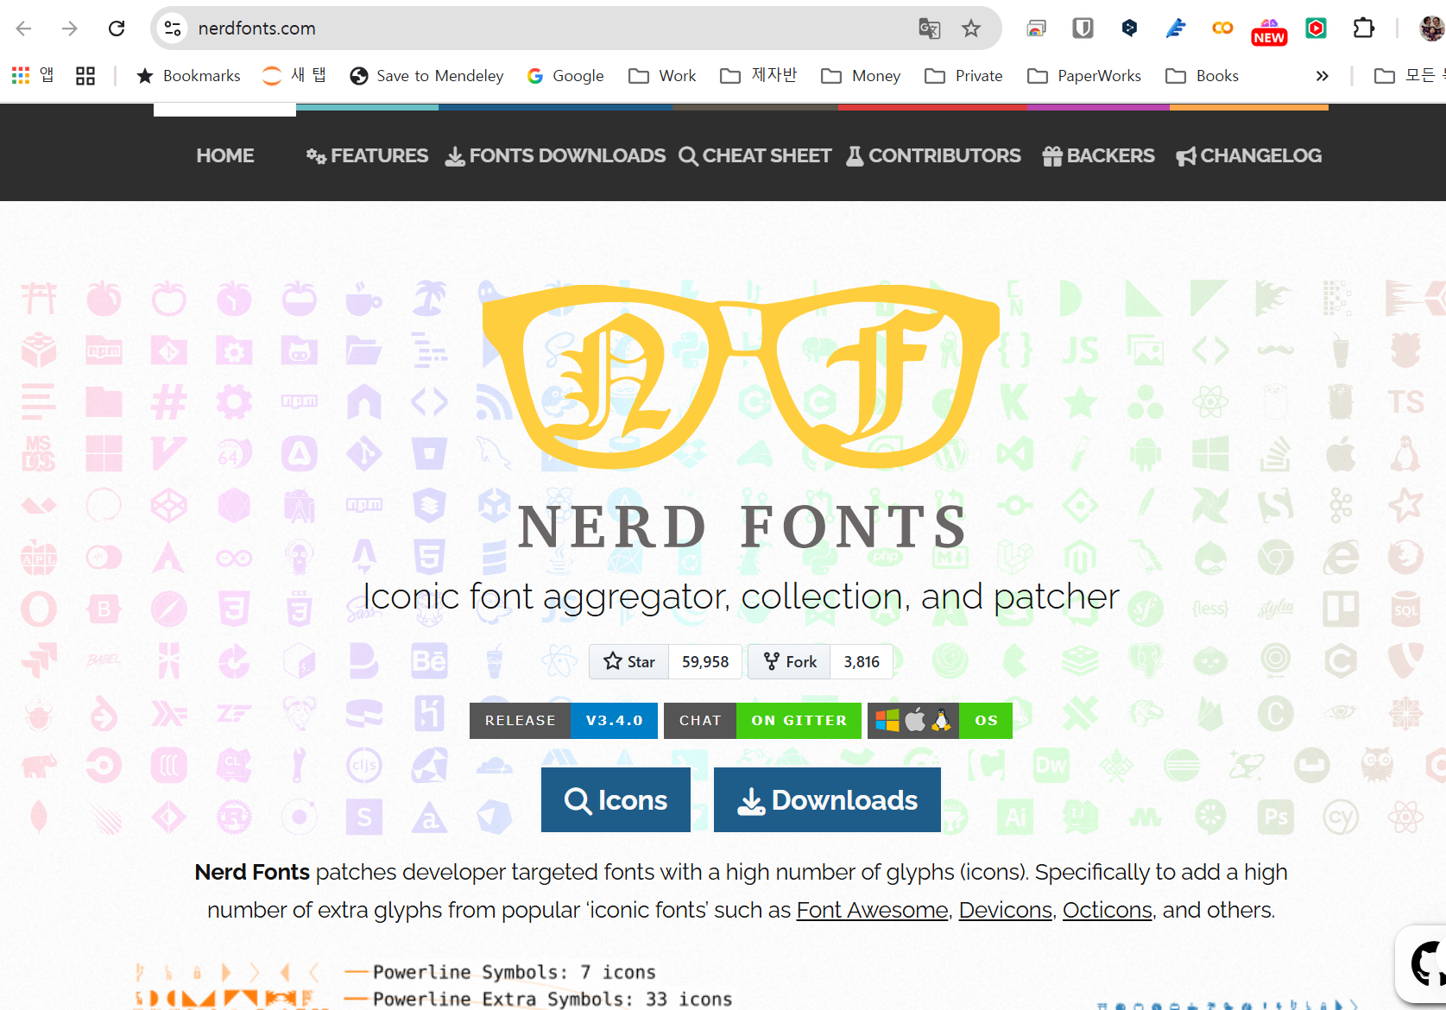Open FONTS DOWNLOADS in site navigation
Screen dimensions: 1446x1010
pyautogui.click(x=555, y=155)
